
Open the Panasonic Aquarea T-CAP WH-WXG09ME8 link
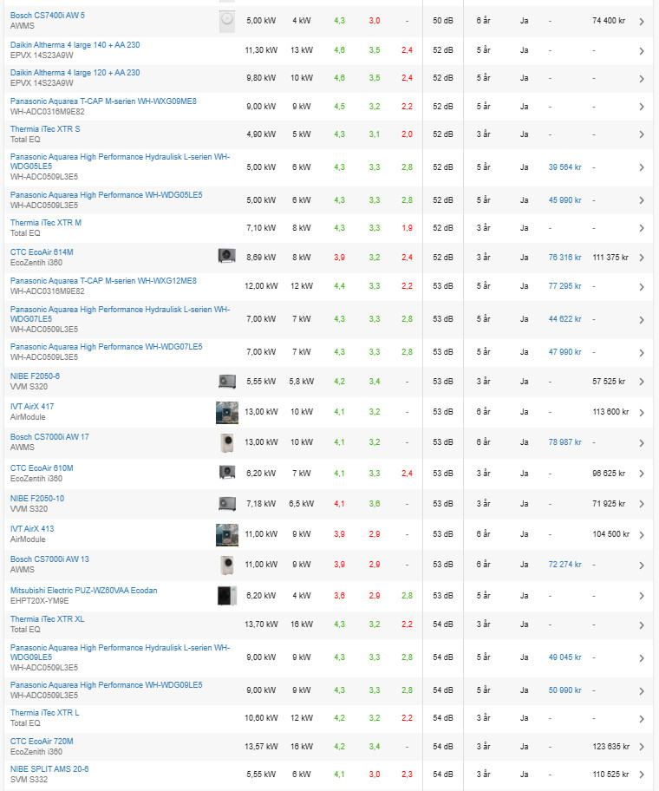[x=103, y=101]
